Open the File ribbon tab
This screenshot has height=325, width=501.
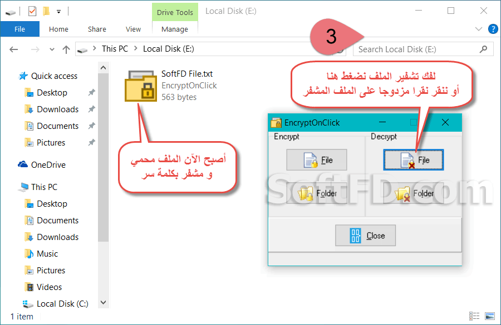point(20,29)
